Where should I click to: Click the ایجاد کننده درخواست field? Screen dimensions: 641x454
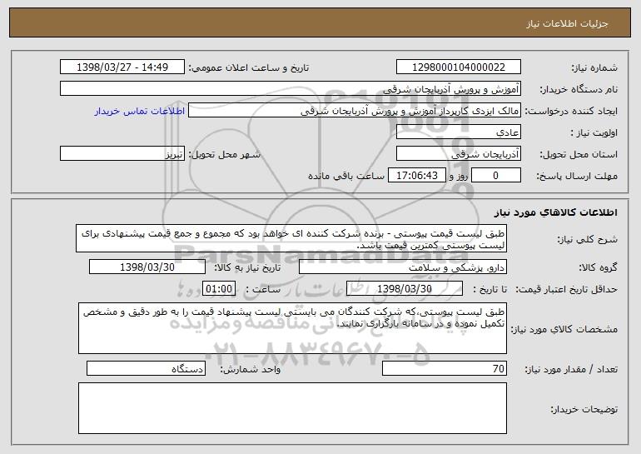355,111
